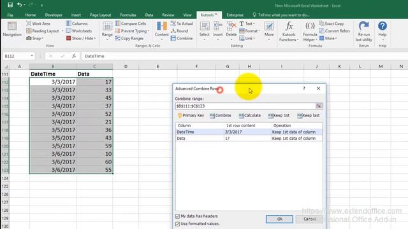Expand Customize Quick Access Toolbar arrow

click(41, 5)
